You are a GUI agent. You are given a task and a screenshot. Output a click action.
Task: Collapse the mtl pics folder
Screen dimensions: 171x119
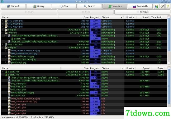point(2,48)
